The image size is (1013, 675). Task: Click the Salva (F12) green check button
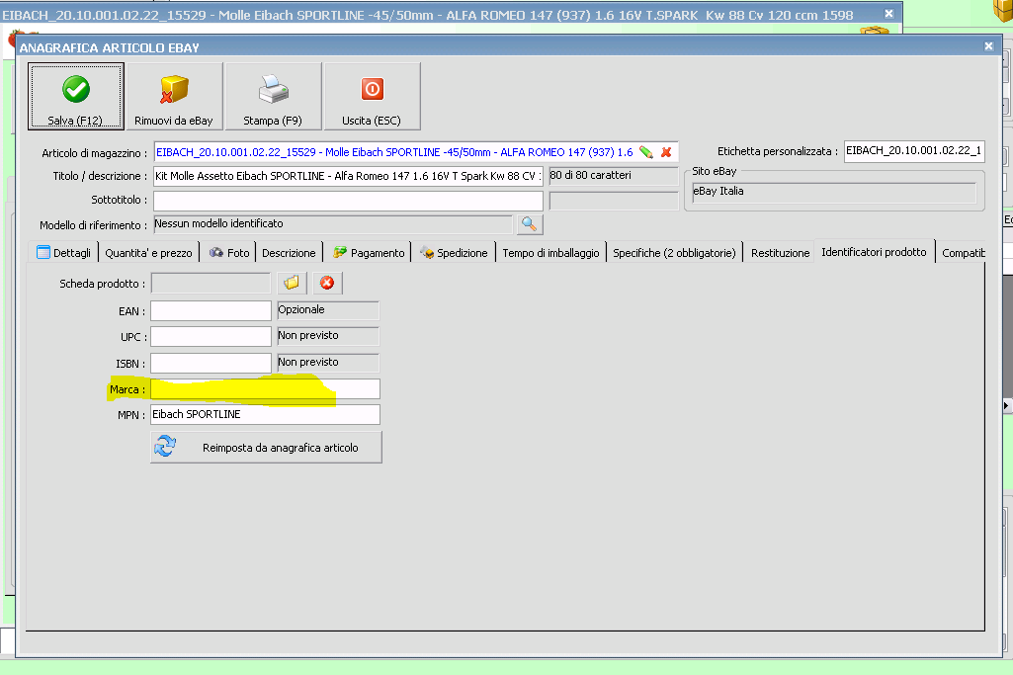(x=75, y=96)
